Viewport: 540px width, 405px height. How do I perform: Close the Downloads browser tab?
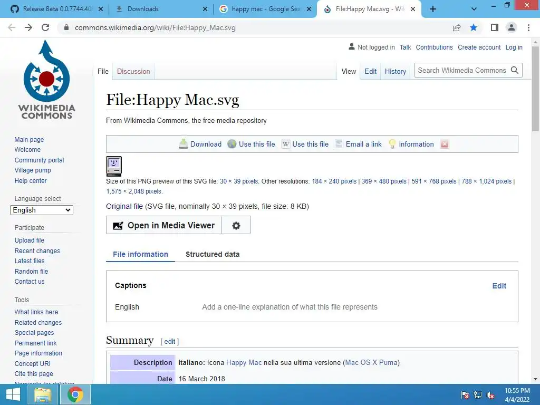(x=205, y=9)
